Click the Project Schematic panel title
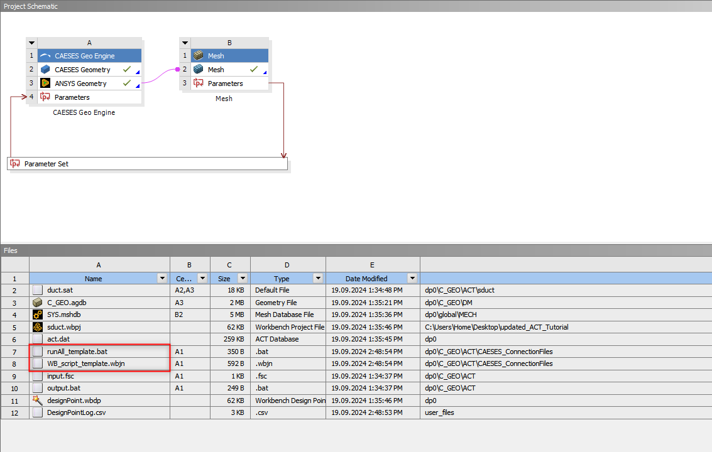This screenshot has width=712, height=452. pyautogui.click(x=31, y=6)
